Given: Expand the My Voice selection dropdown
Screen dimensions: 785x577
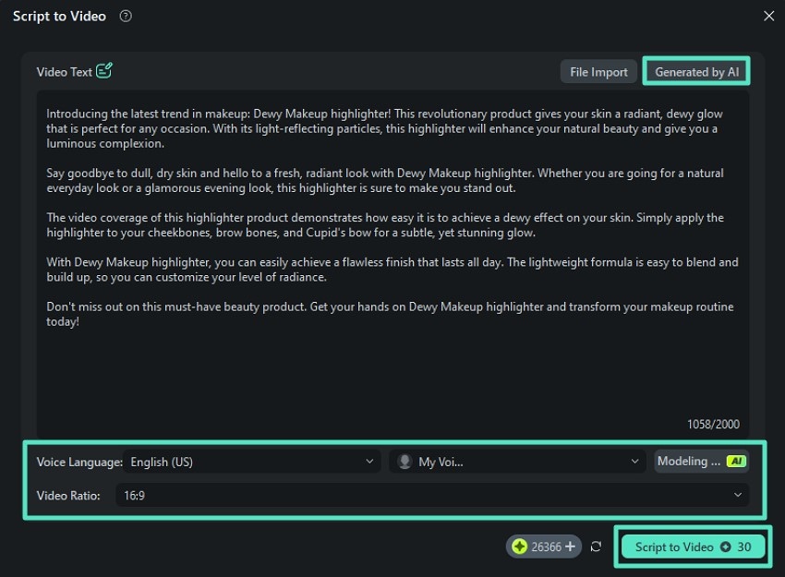Looking at the screenshot, I should (517, 462).
